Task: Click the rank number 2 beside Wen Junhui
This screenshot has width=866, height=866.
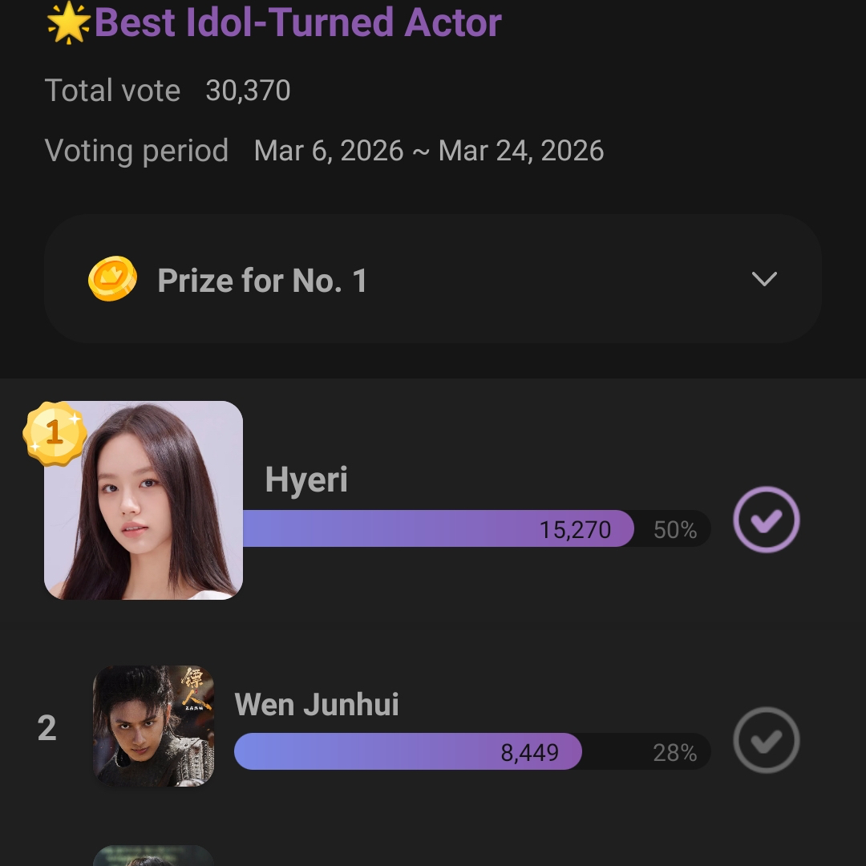Action: pyautogui.click(x=47, y=728)
